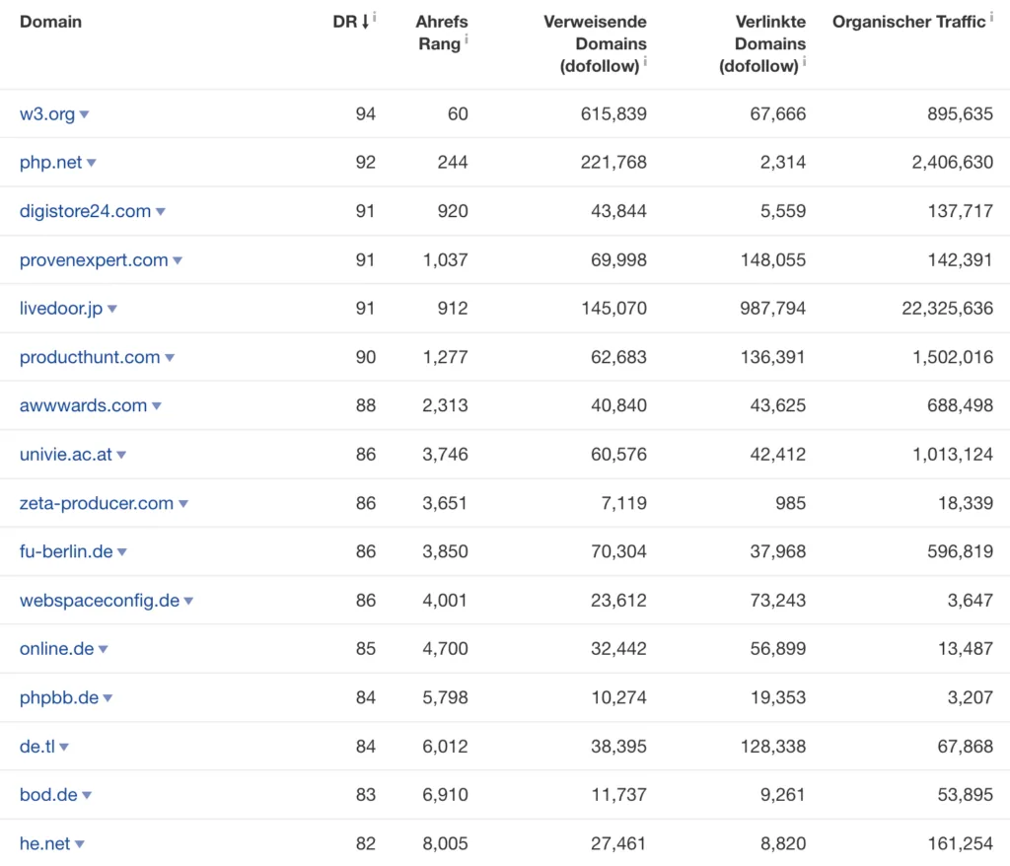Select Ahrefs rank value 5,798
Viewport: 1010px width, 866px height.
point(445,697)
